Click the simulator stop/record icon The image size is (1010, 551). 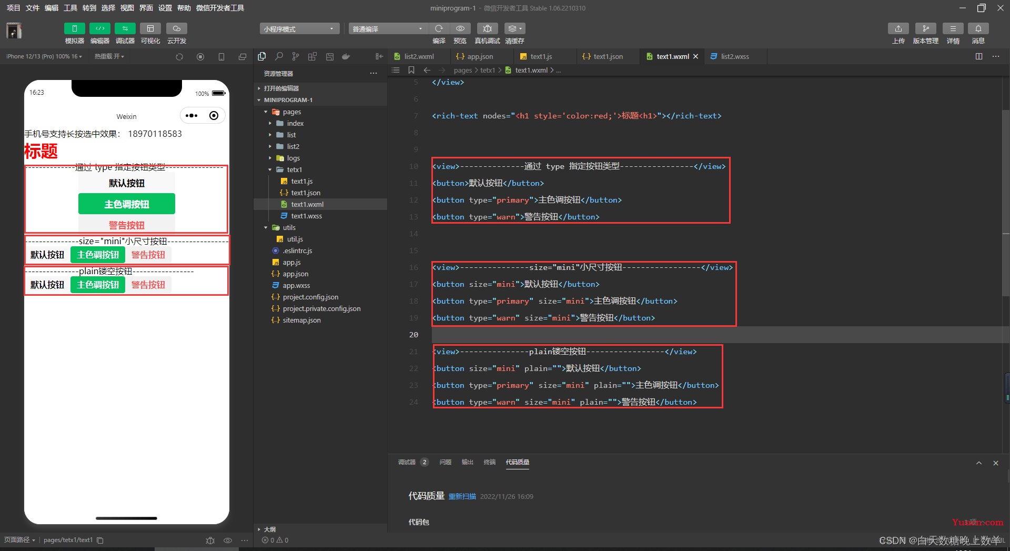click(200, 57)
